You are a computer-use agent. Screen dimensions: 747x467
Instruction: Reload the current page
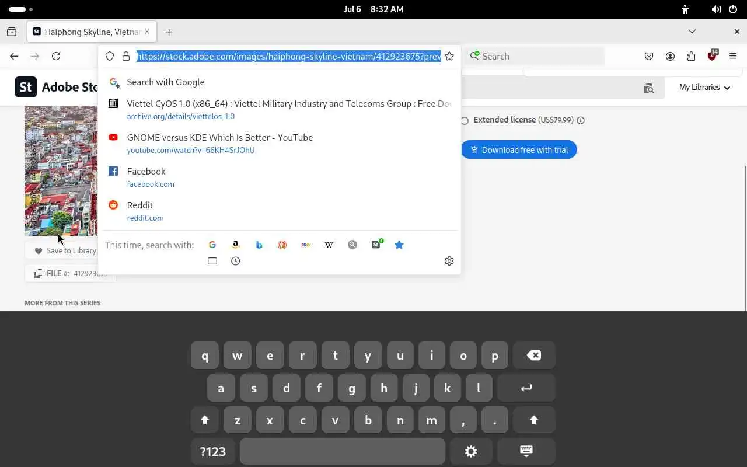[56, 56]
